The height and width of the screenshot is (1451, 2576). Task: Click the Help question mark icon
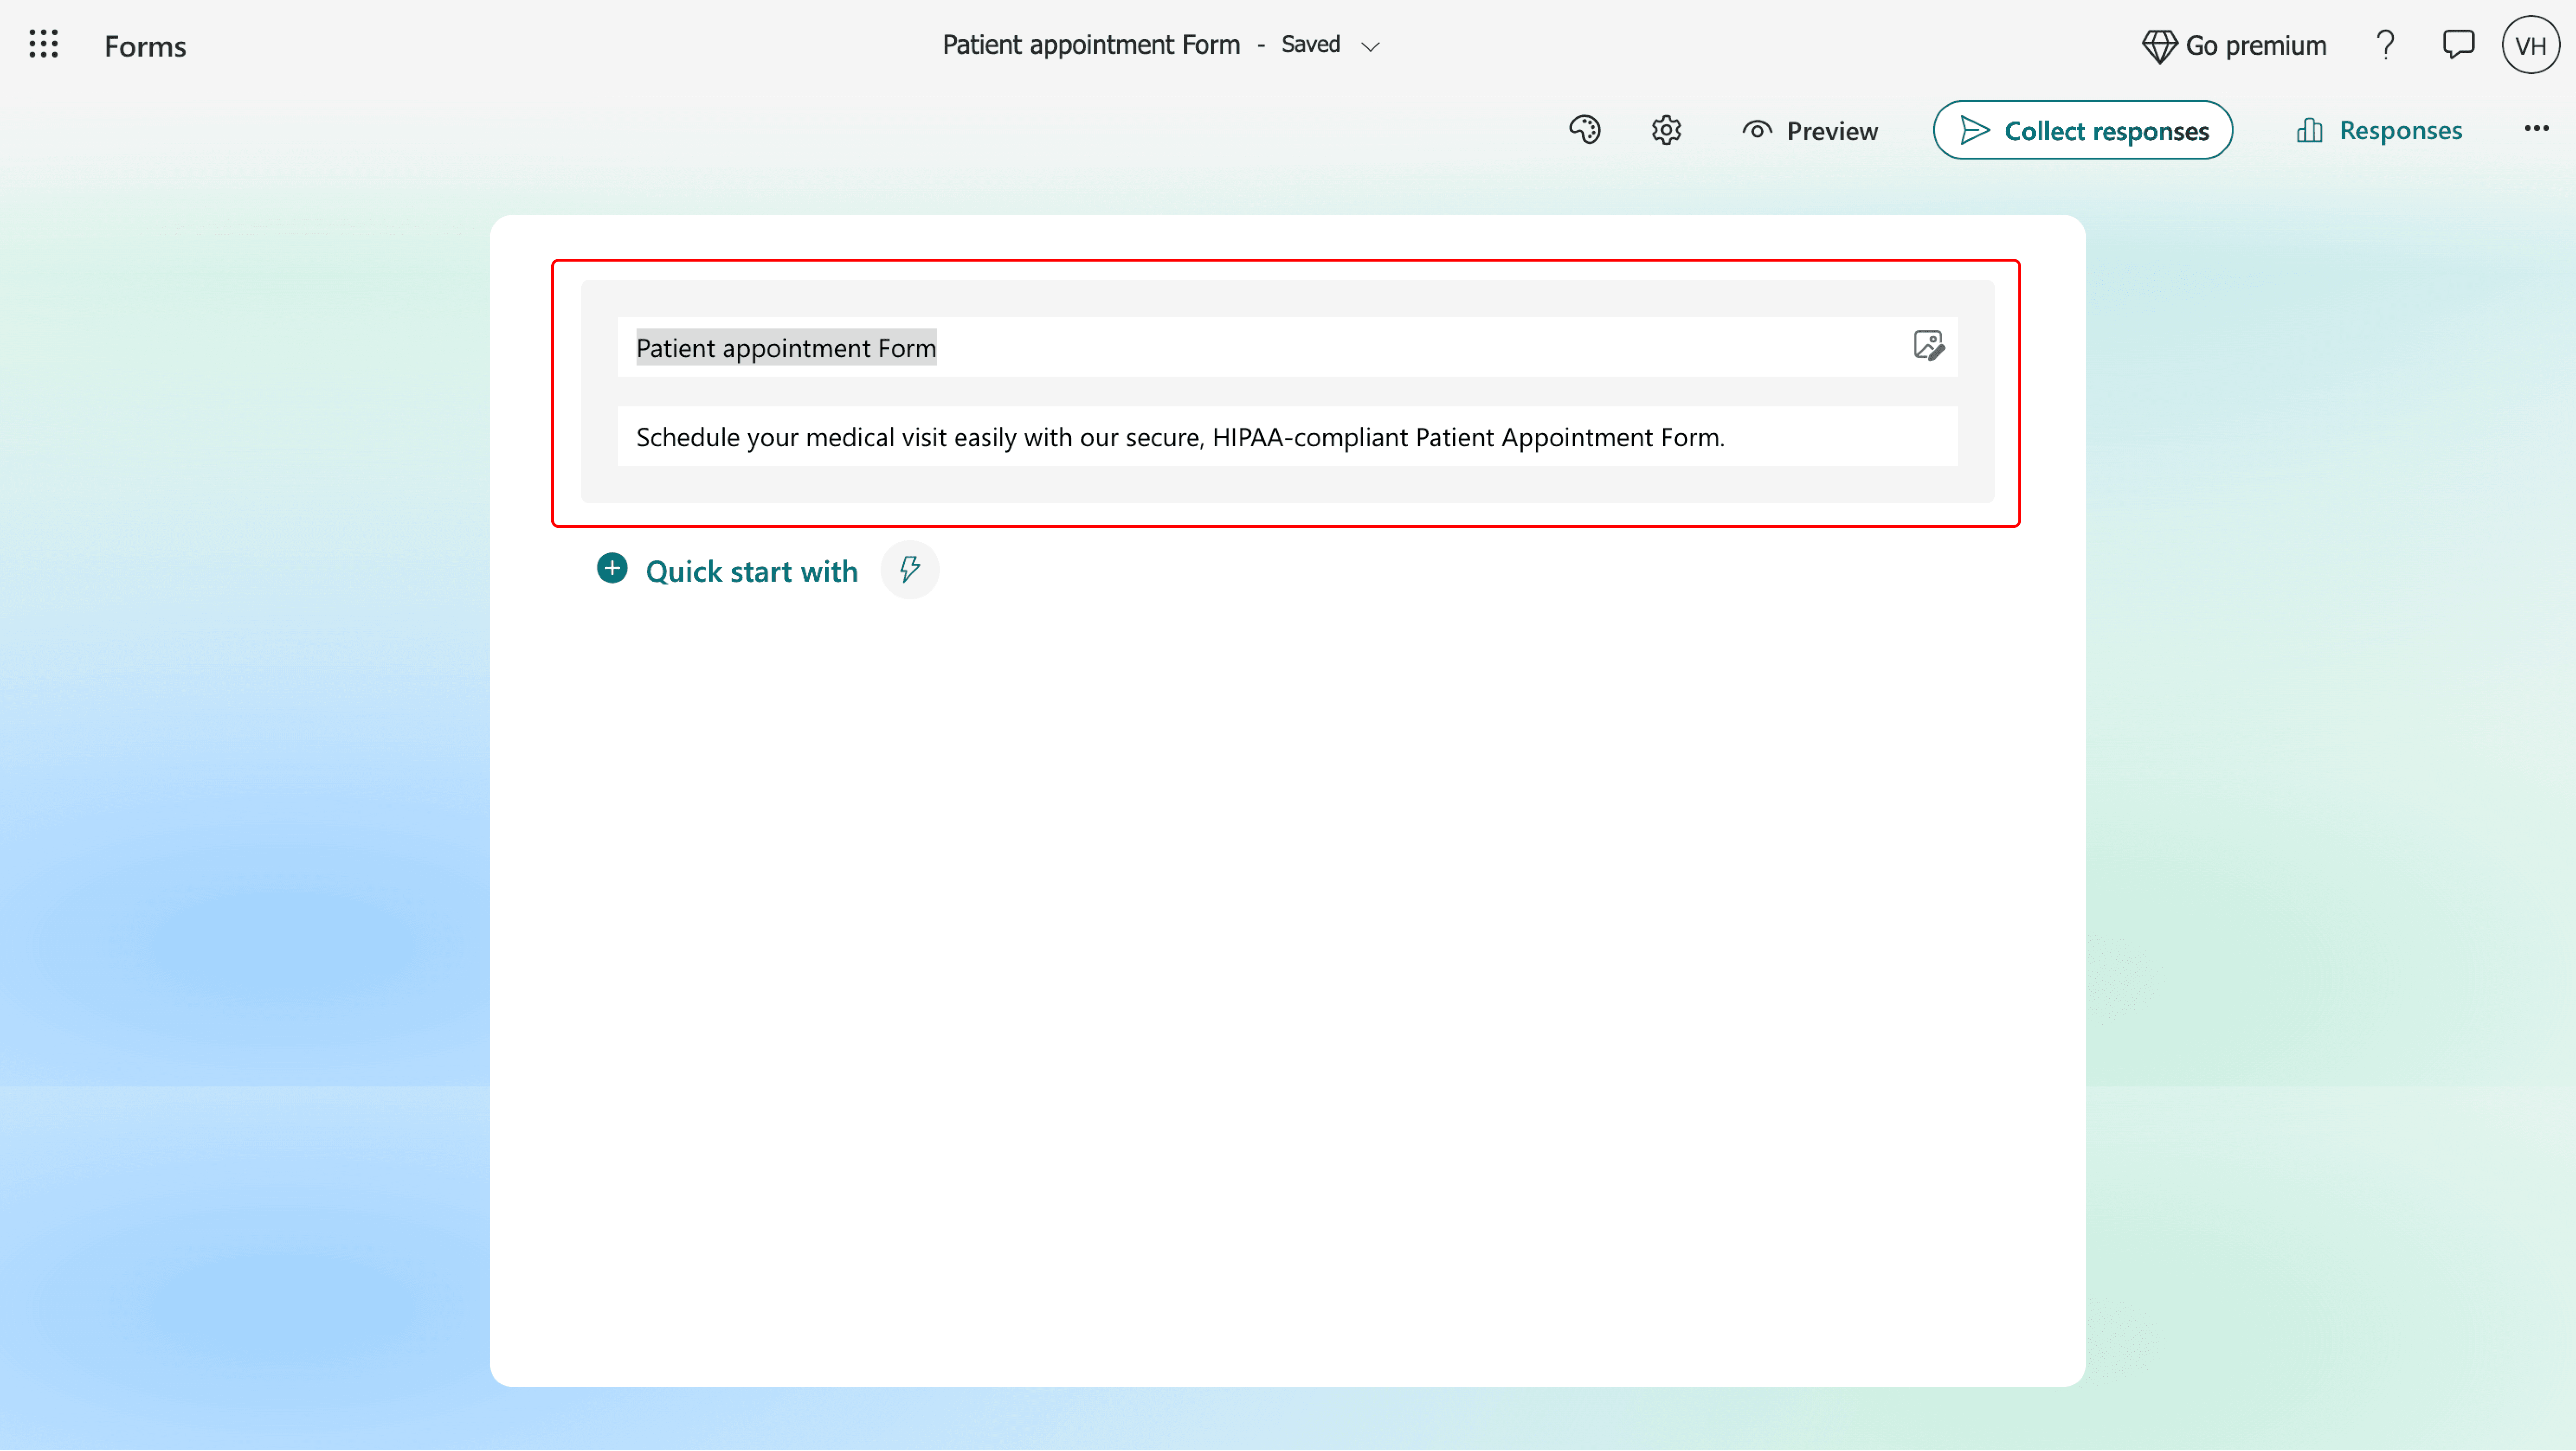tap(2385, 45)
